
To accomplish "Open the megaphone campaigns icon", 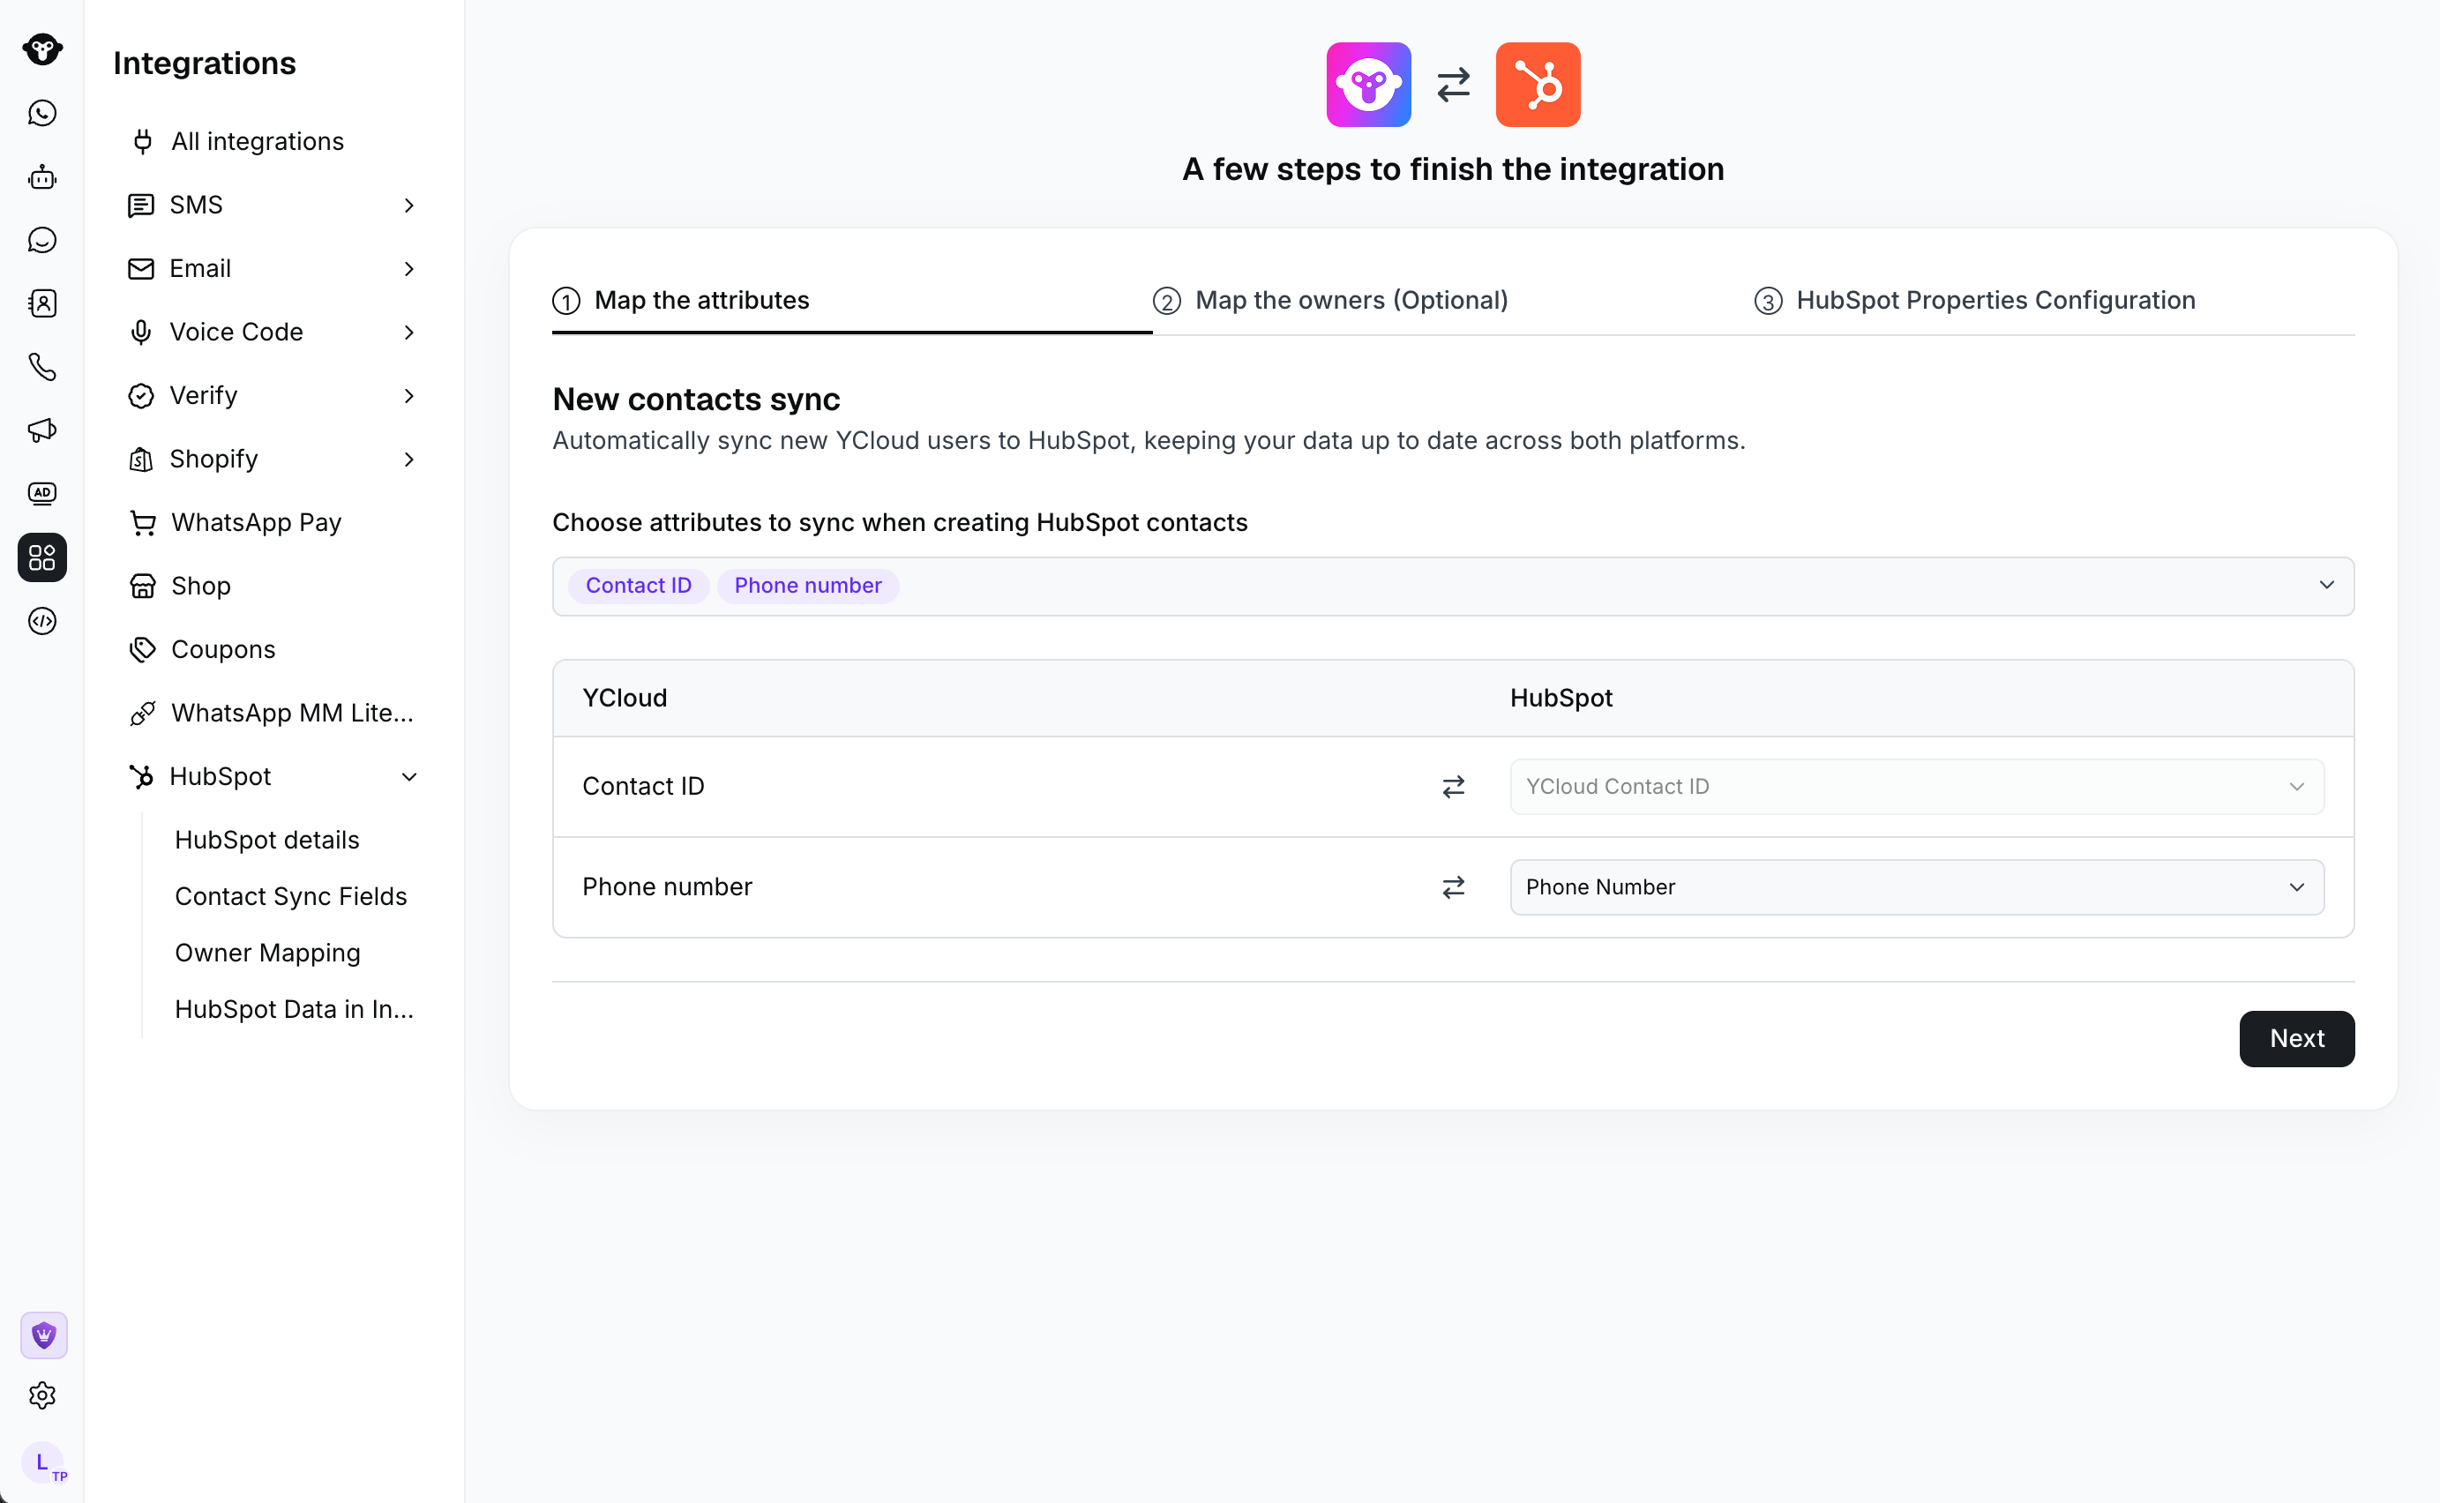I will pyautogui.click(x=41, y=430).
